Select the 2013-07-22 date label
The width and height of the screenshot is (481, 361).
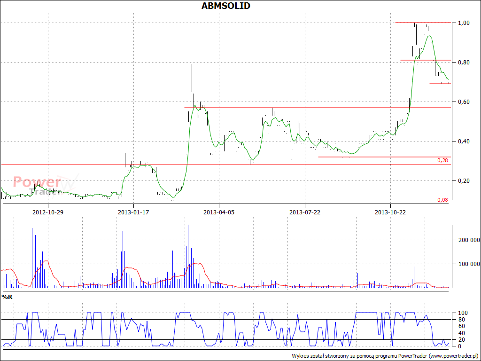click(304, 212)
